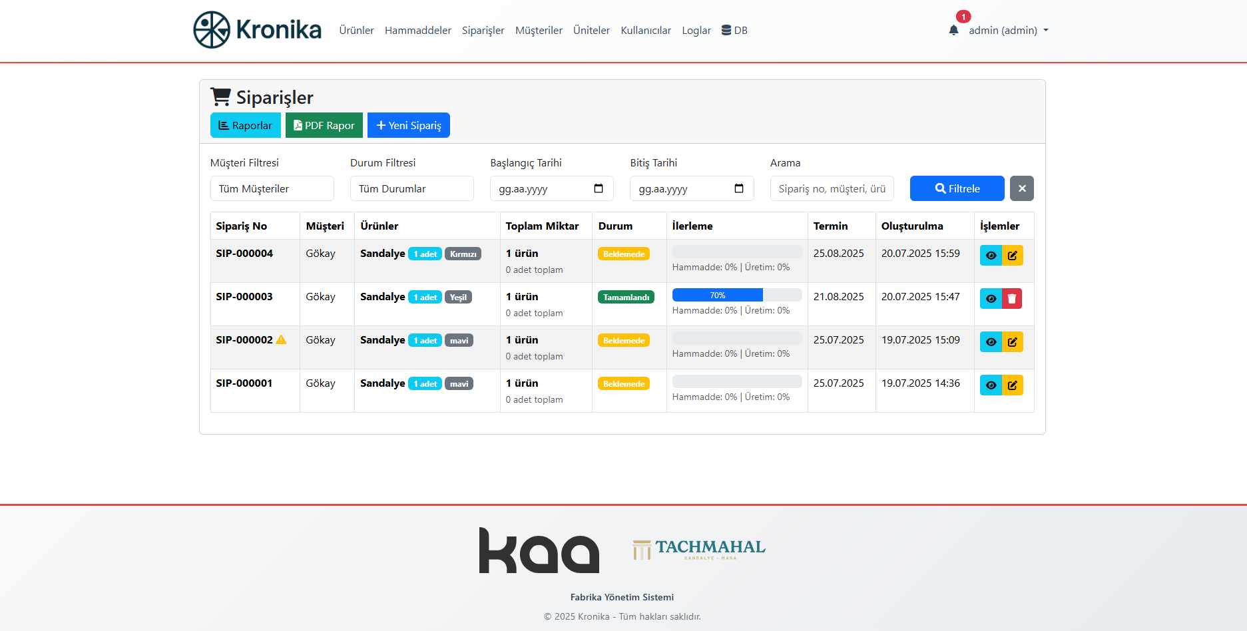1247x631 pixels.
Task: Click the Kronika logo
Action: point(258,30)
